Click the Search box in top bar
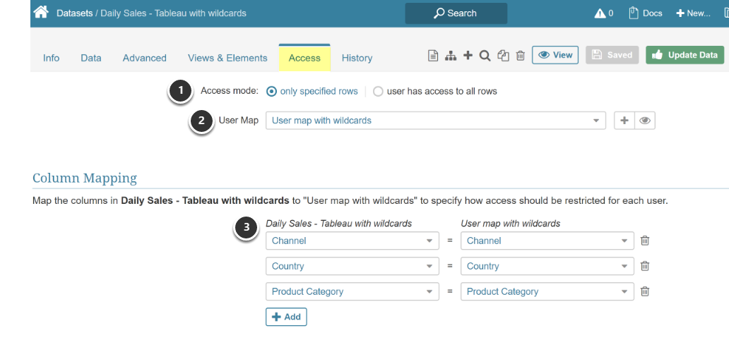Screen dimensions: 729x352 click(x=456, y=13)
